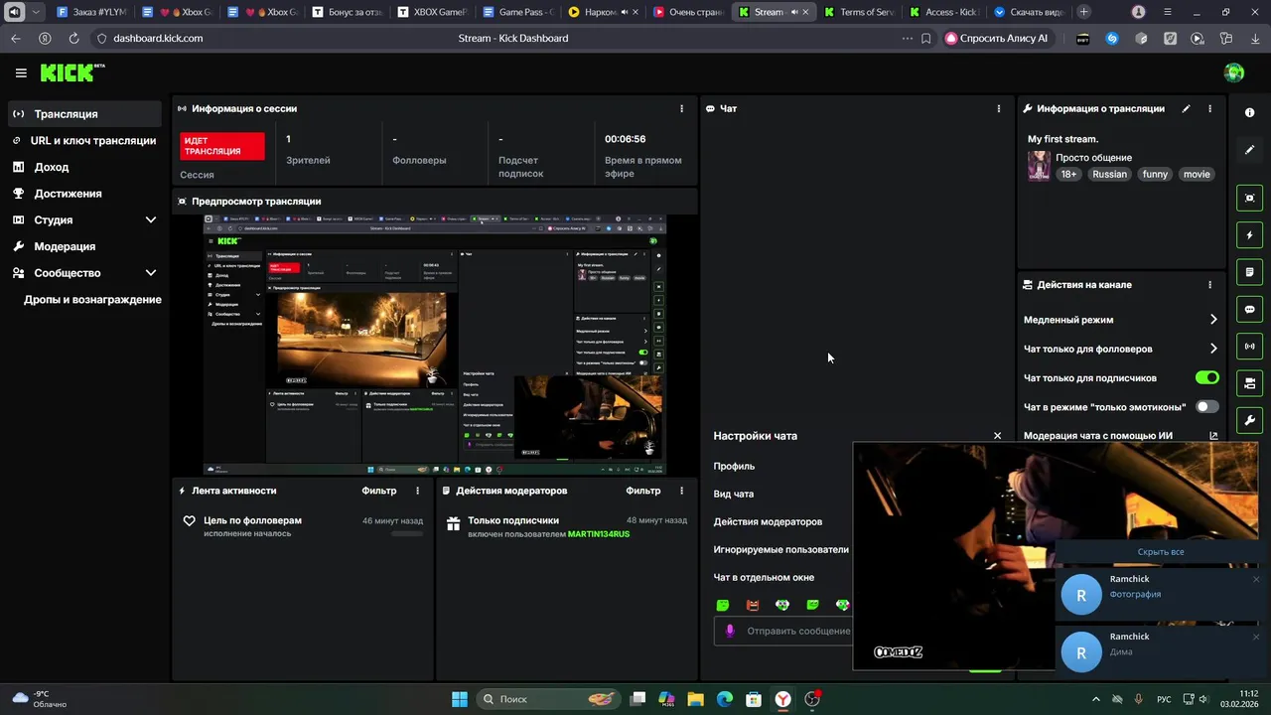This screenshot has height=715, width=1271.
Task: Click the info icon in the right sidebar
Action: [1249, 112]
